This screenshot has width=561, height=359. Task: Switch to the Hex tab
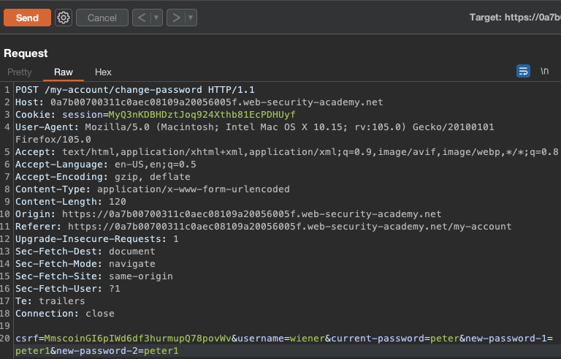point(103,72)
